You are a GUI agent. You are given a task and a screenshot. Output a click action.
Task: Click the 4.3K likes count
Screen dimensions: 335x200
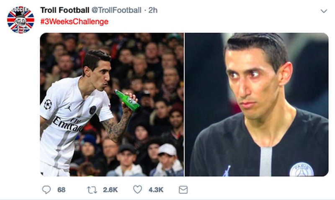(x=156, y=190)
